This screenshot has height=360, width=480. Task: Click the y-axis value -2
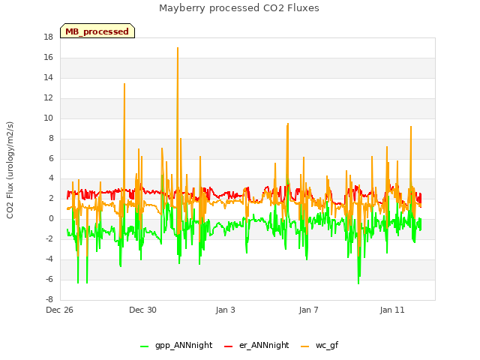(49, 238)
